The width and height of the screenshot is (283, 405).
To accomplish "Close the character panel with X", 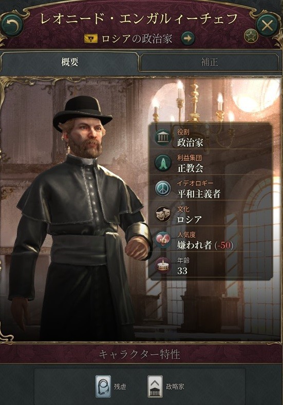I will tap(268, 25).
